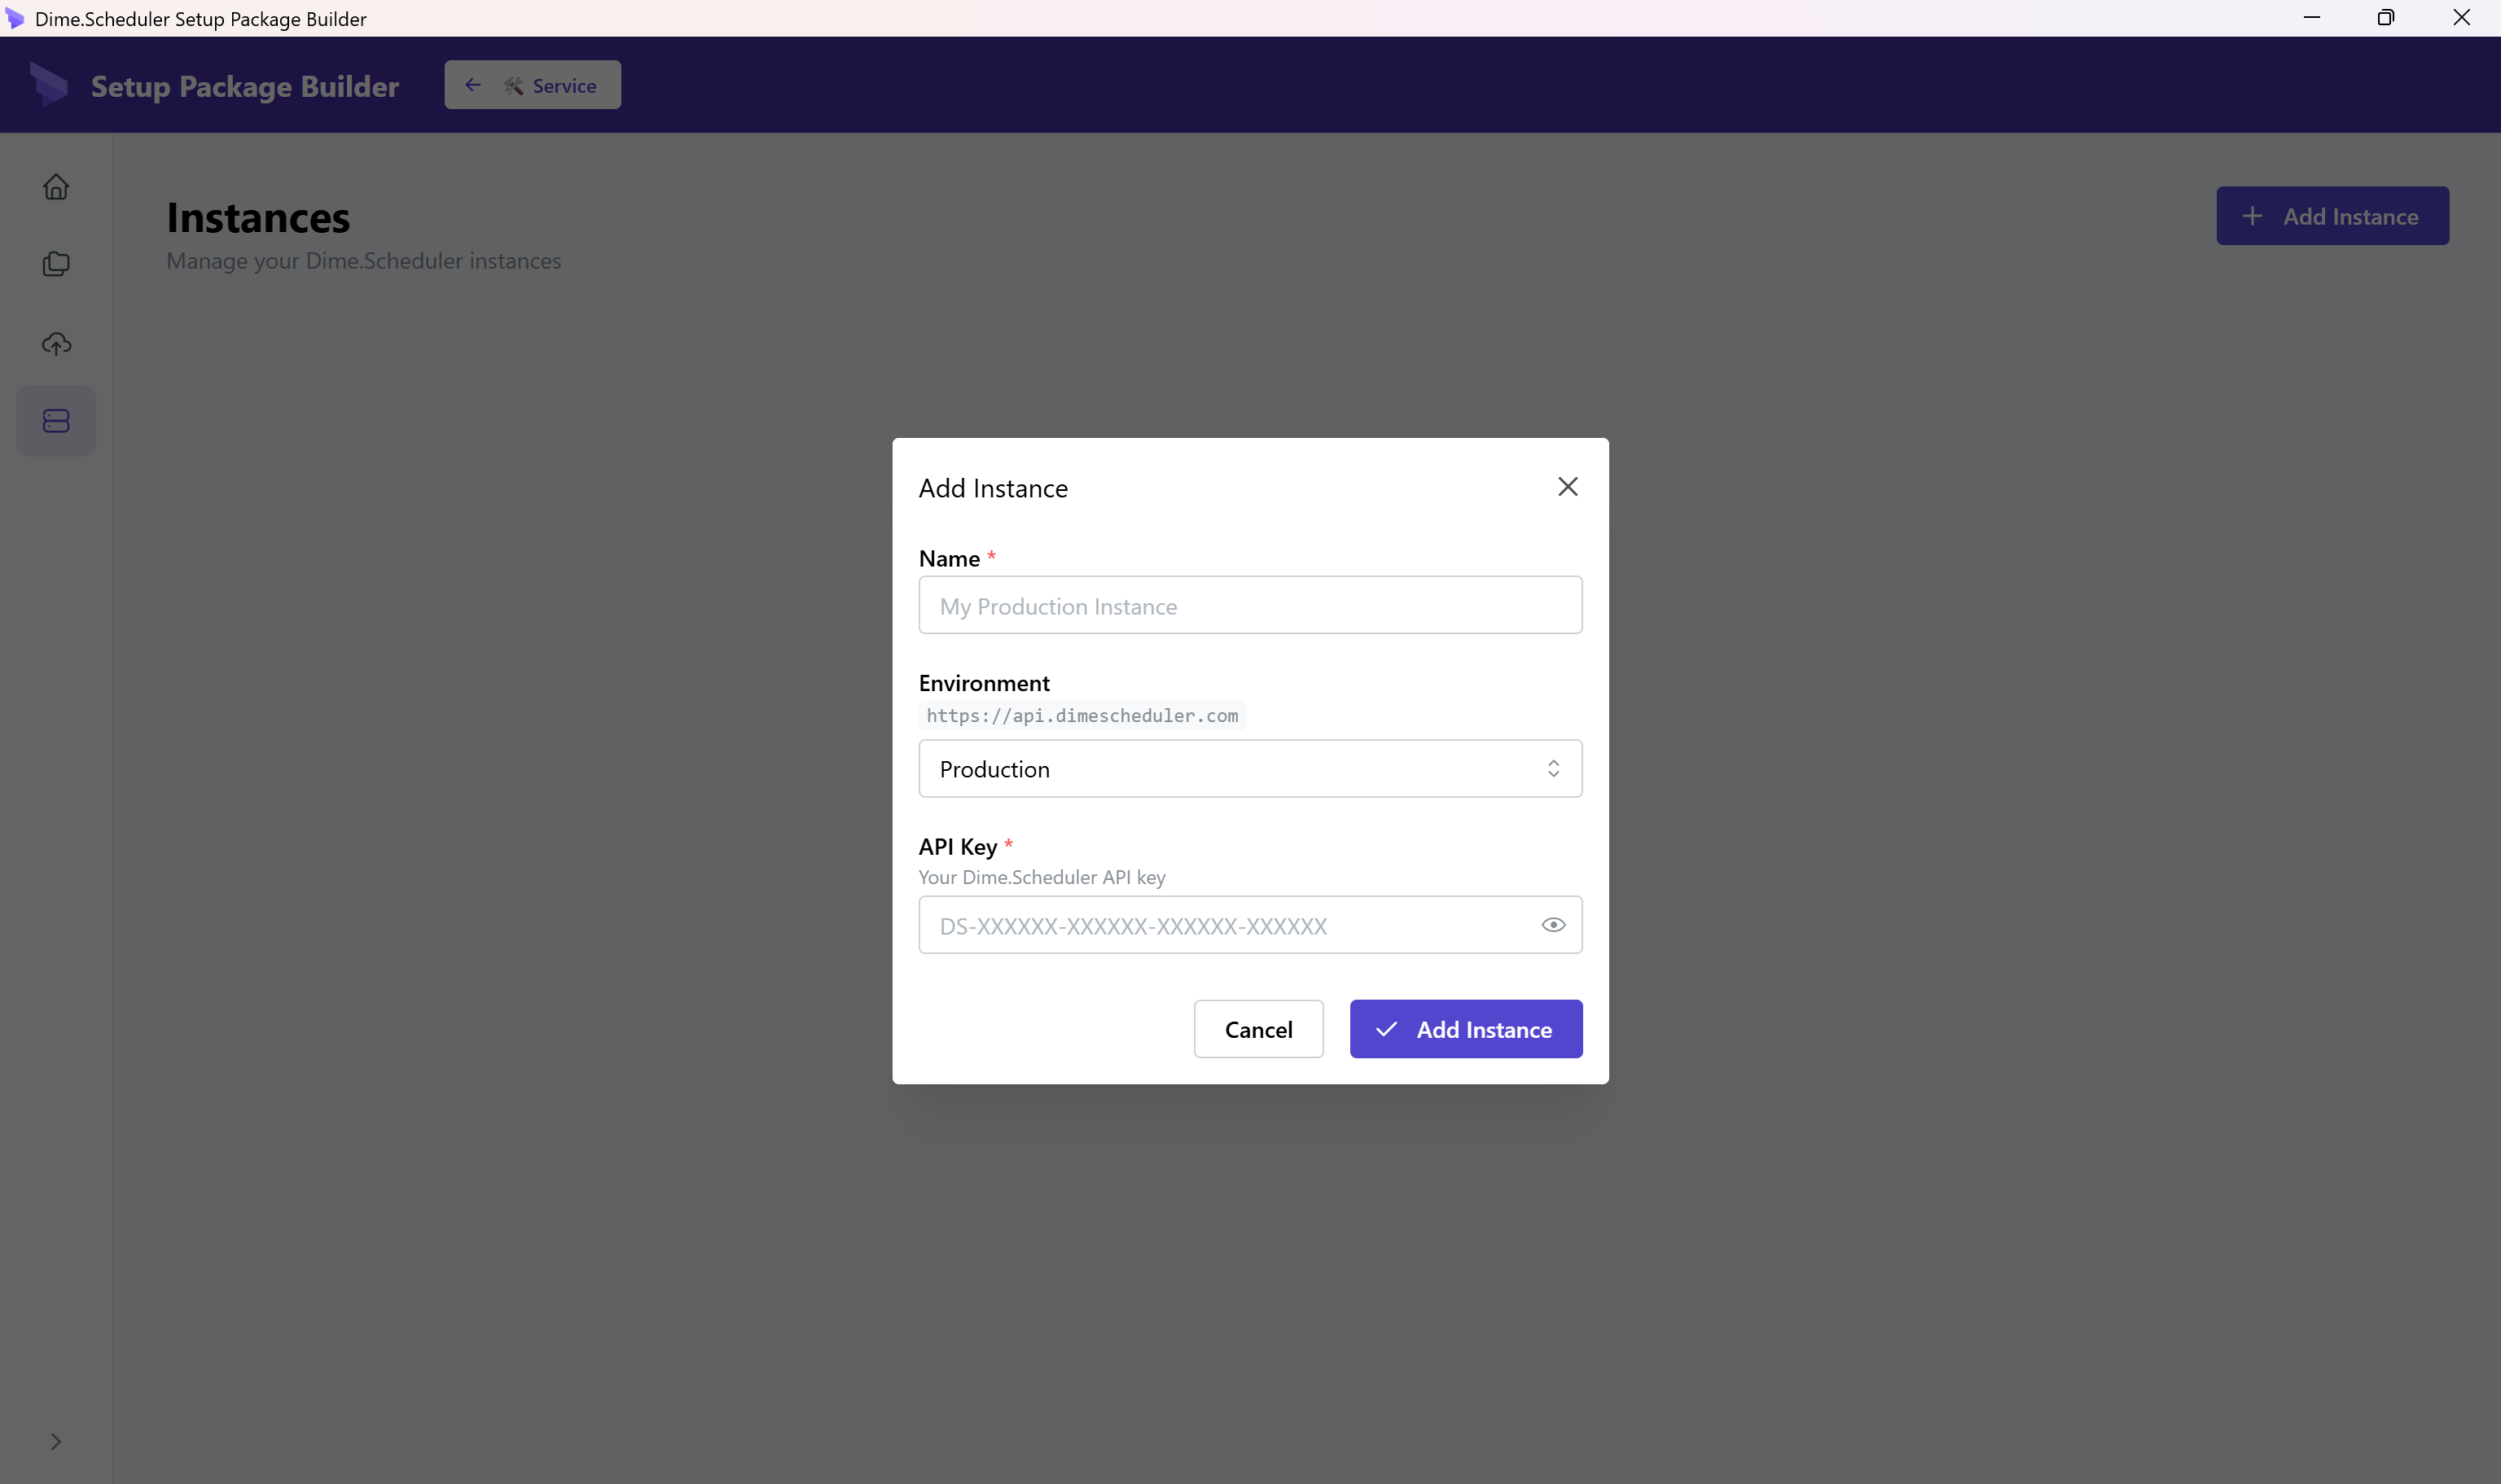Viewport: 2501px width, 1484px height.
Task: Click the back arrow in Service button
Action: [473, 85]
